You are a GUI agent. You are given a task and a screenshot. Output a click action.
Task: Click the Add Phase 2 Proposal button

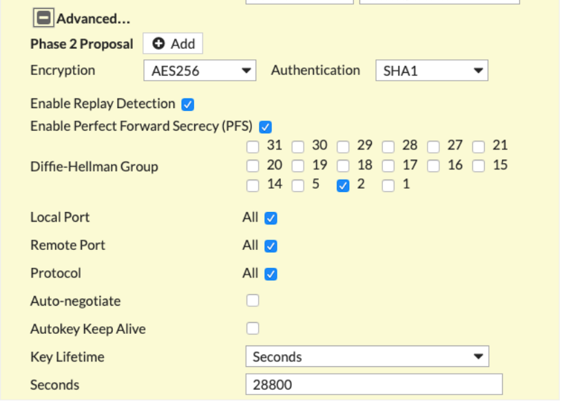(x=173, y=44)
